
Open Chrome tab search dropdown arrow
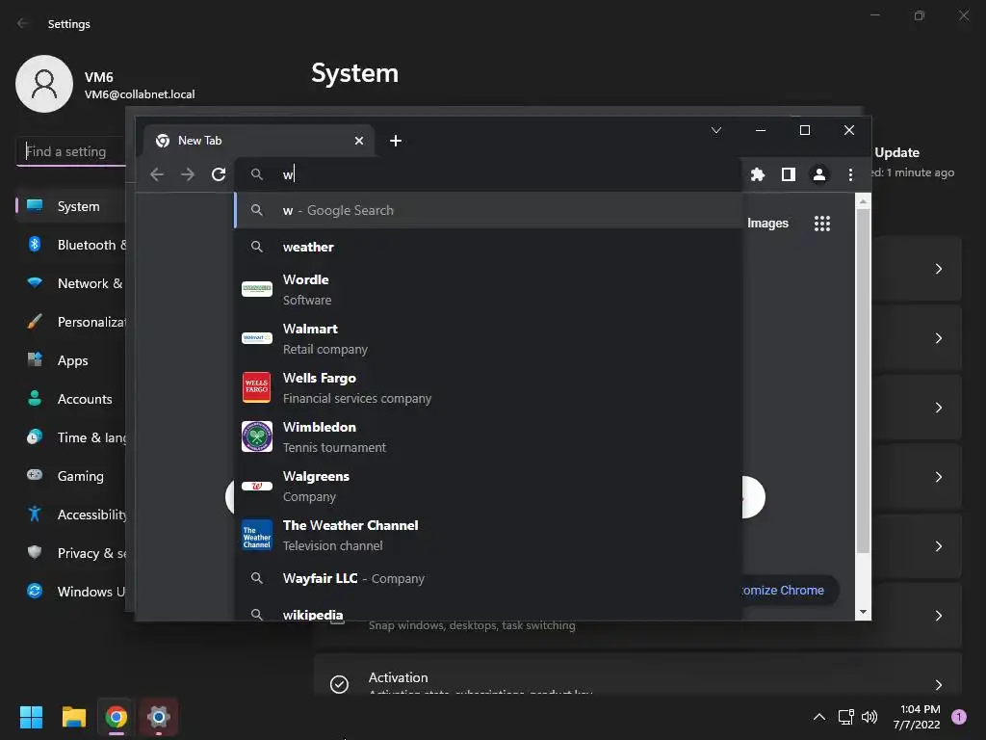click(716, 130)
